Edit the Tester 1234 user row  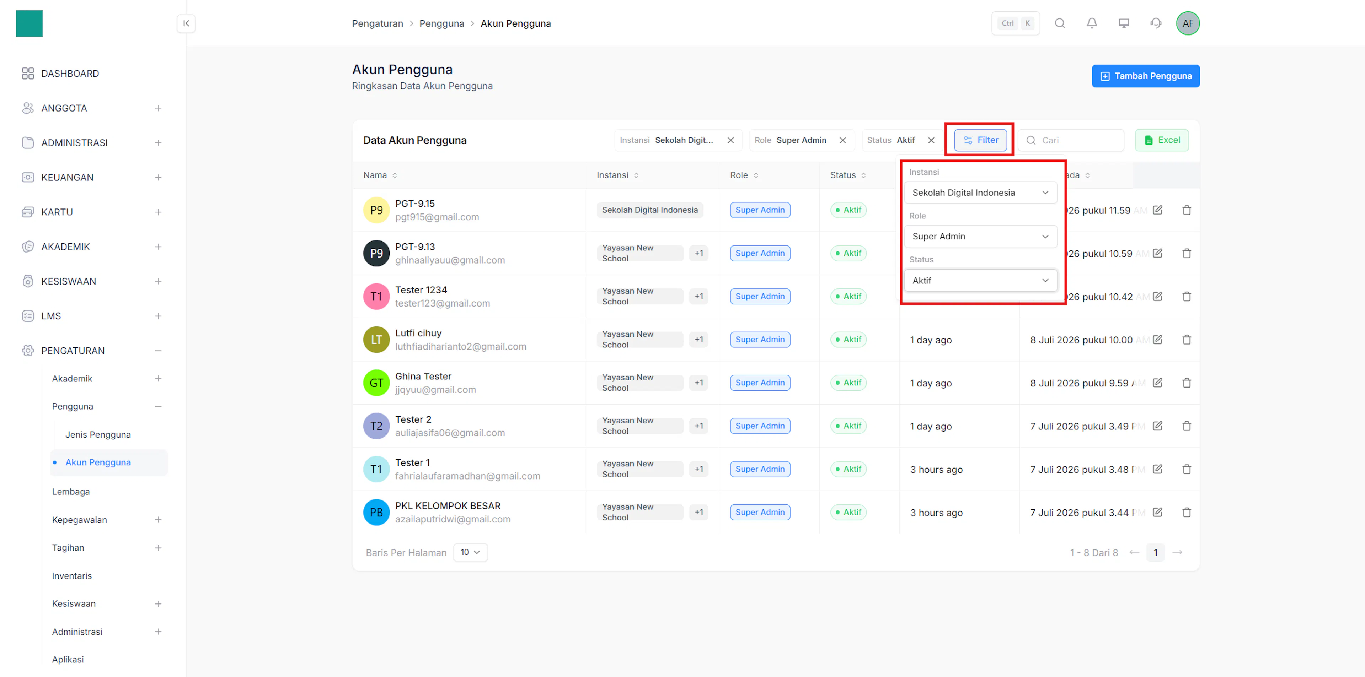(x=1158, y=297)
